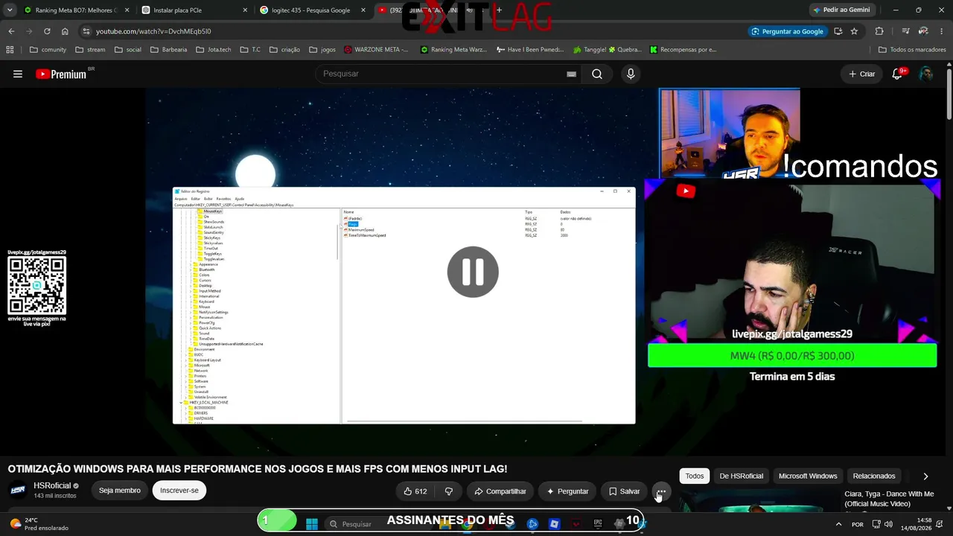Select the Microsoft Windows filter chip

coord(808,476)
